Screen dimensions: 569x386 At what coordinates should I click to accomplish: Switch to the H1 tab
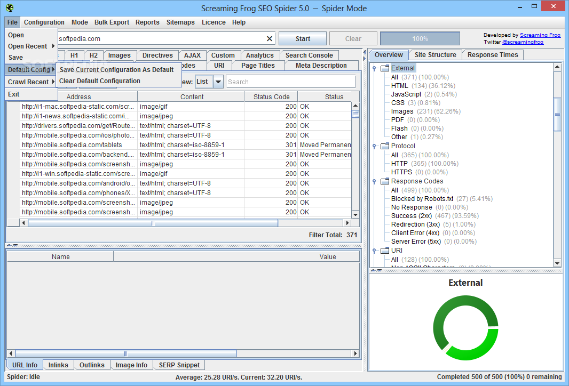[x=74, y=55]
